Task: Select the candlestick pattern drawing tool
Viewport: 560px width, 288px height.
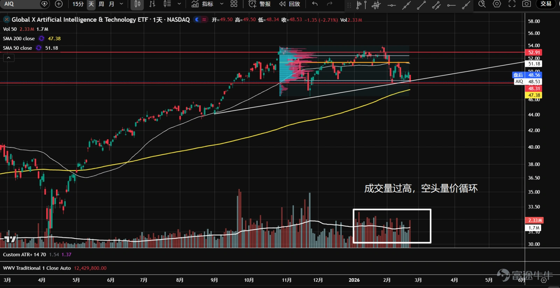Action: point(376,5)
